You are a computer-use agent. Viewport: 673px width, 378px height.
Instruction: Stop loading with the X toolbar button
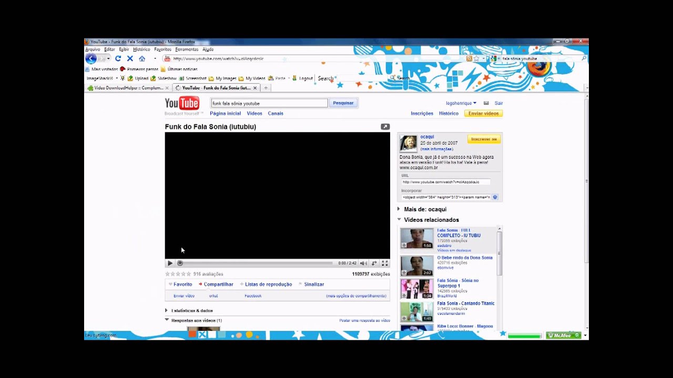point(130,59)
